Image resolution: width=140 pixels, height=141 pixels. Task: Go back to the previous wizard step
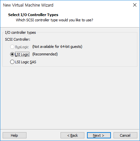[72, 135]
